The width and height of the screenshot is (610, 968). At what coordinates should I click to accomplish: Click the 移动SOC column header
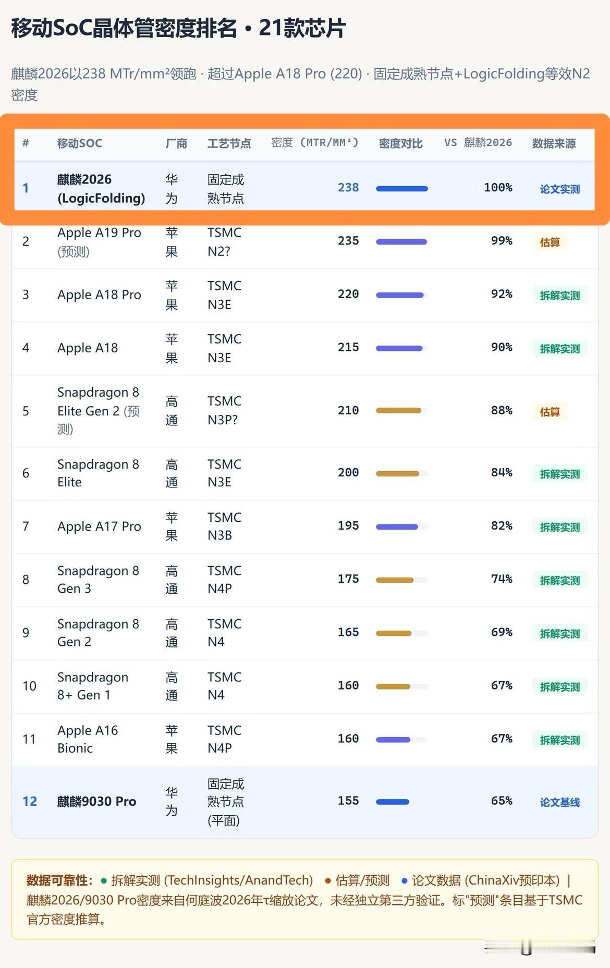point(79,143)
